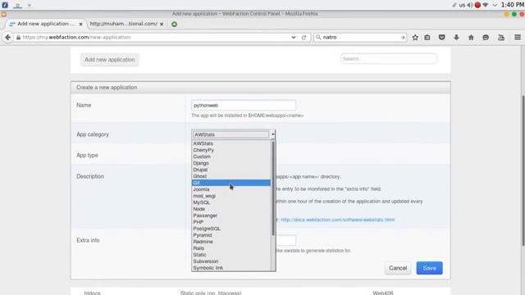Choose 'MySQL' app category
Viewport: 525px width, 295px height.
[231, 202]
